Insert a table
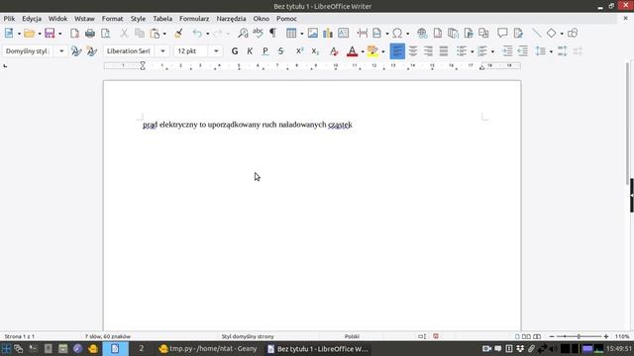 point(291,33)
